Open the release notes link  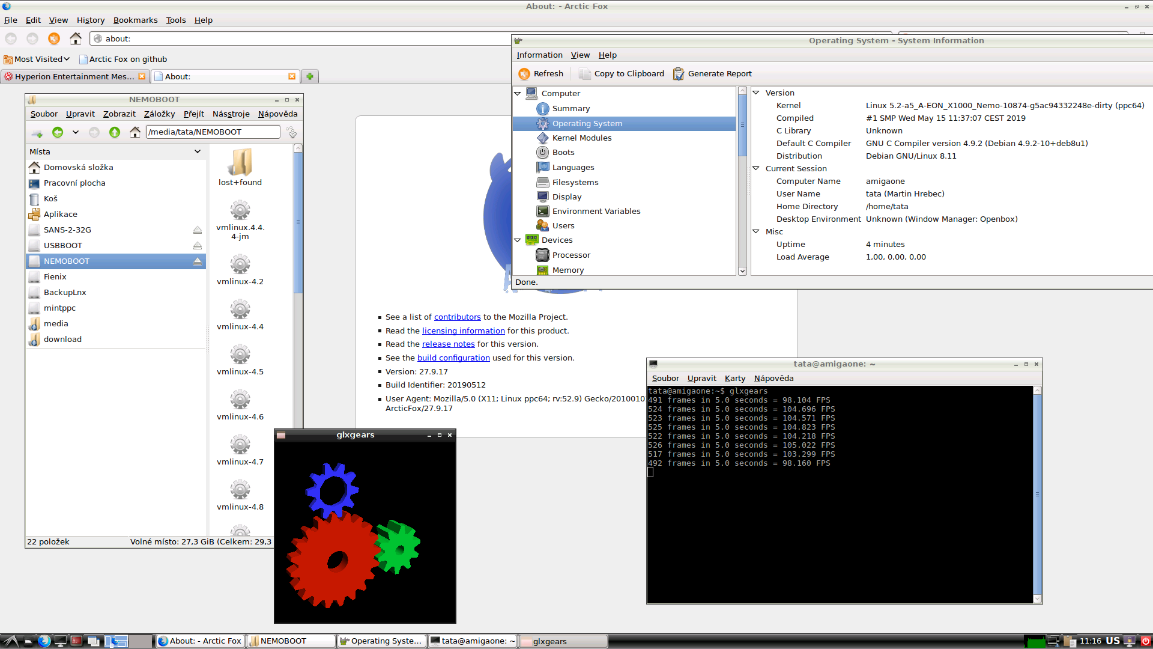click(x=448, y=344)
